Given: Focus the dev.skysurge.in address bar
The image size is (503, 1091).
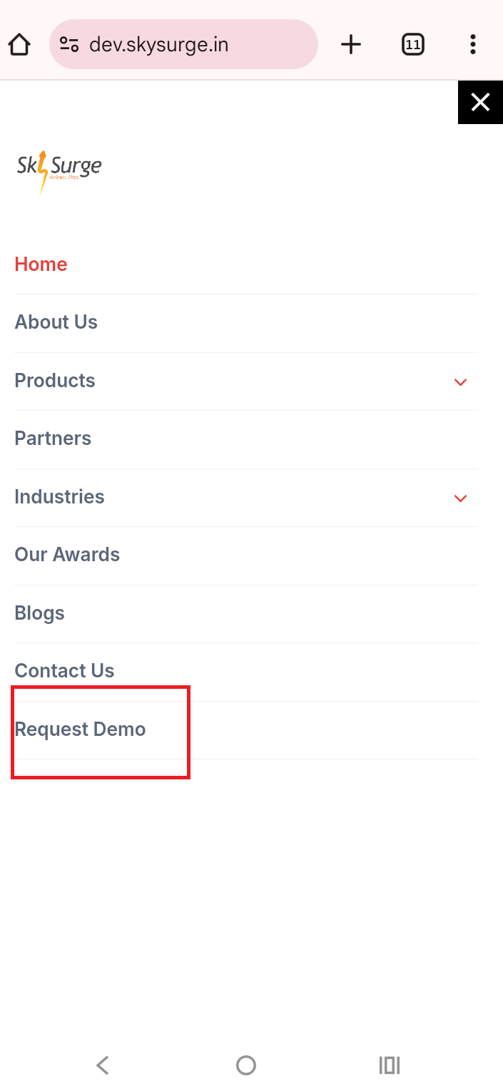Looking at the screenshot, I should click(x=186, y=45).
